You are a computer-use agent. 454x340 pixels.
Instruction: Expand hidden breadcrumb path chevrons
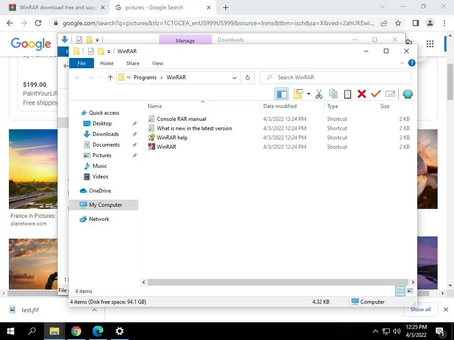(x=129, y=77)
